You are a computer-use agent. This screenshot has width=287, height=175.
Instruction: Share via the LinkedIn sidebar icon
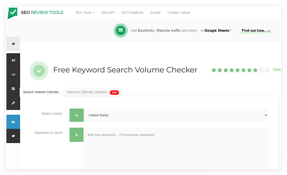coord(13,122)
